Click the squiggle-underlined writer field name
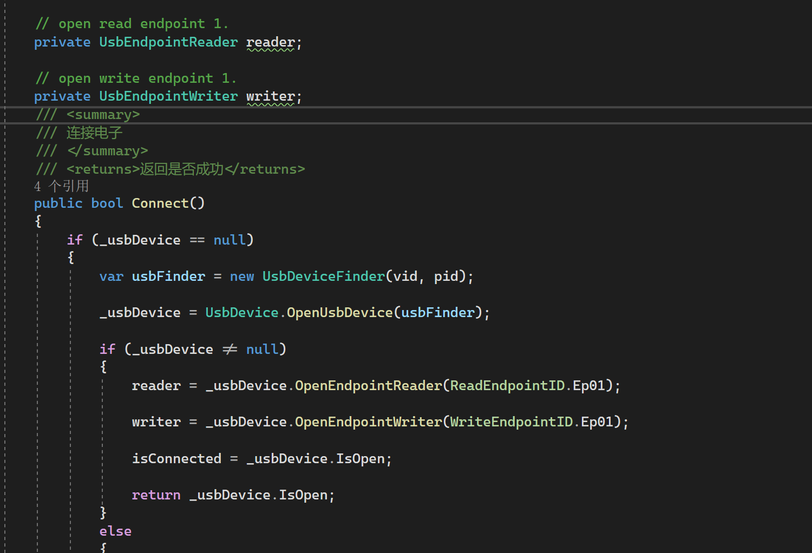 click(270, 96)
